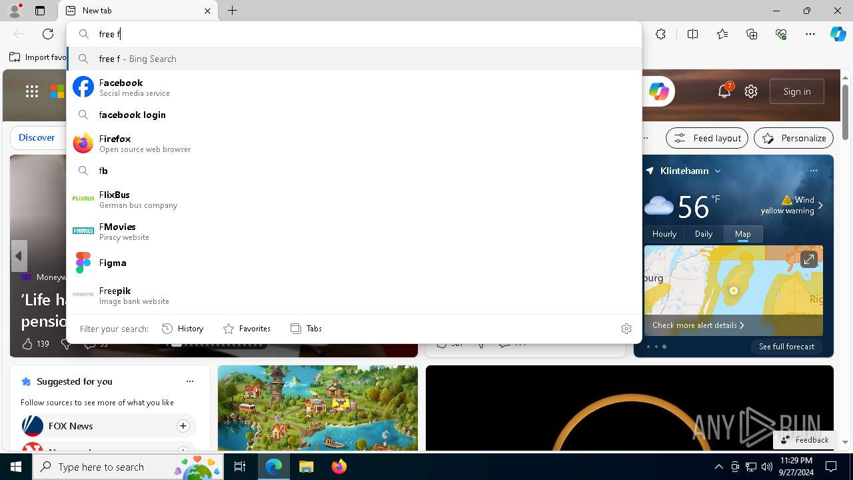Open Windows Start menu
The image size is (853, 480).
(16, 467)
